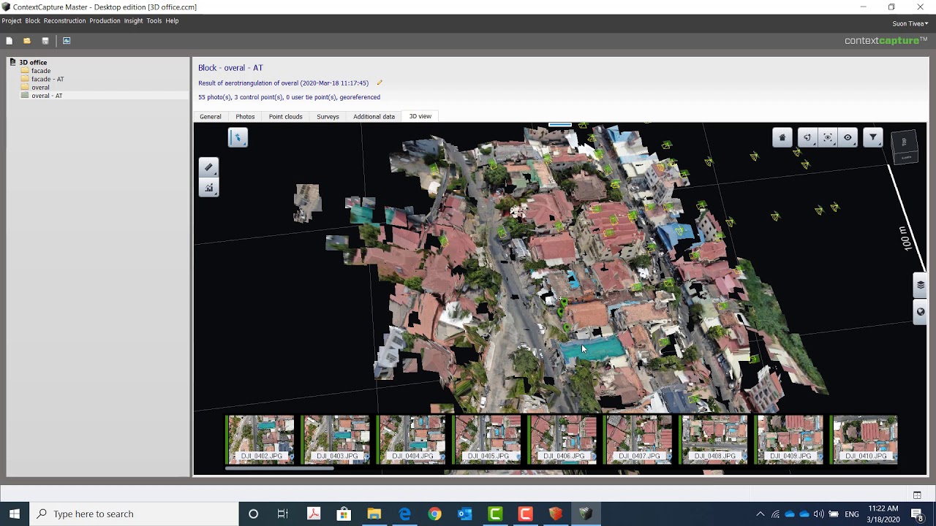Reset the 3D view with Home button
This screenshot has height=526, width=936.
(782, 137)
